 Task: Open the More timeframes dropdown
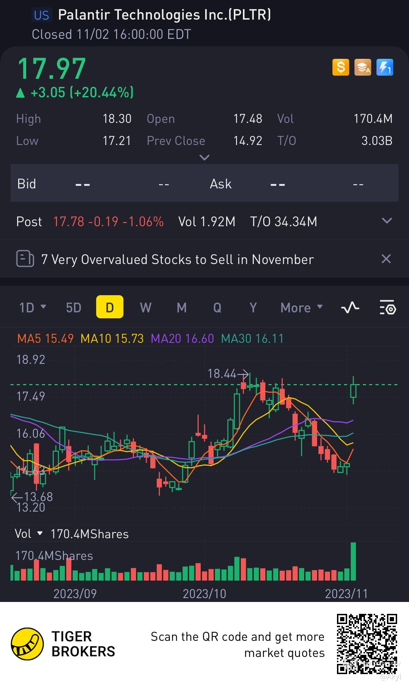pyautogui.click(x=301, y=307)
